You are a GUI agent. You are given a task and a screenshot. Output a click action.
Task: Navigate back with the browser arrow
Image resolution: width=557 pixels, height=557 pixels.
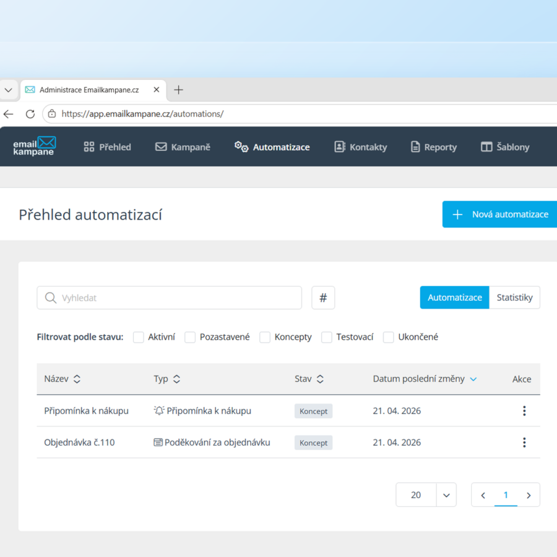[x=8, y=114]
